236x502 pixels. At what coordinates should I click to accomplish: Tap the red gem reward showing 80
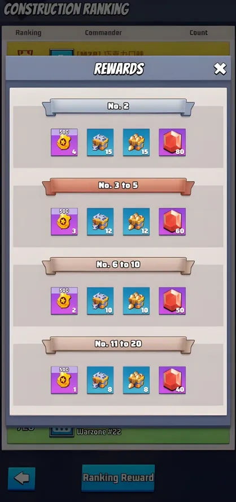pos(172,142)
